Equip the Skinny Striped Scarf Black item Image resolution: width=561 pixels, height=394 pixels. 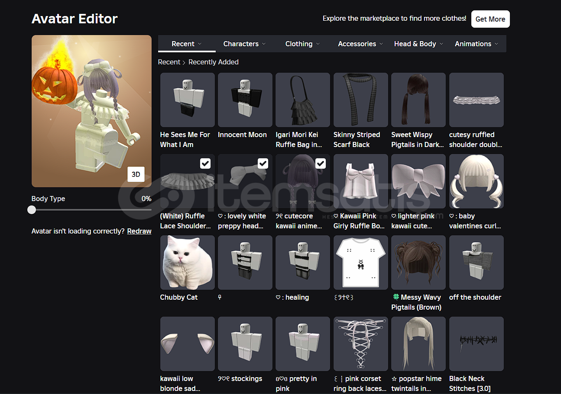coord(360,100)
